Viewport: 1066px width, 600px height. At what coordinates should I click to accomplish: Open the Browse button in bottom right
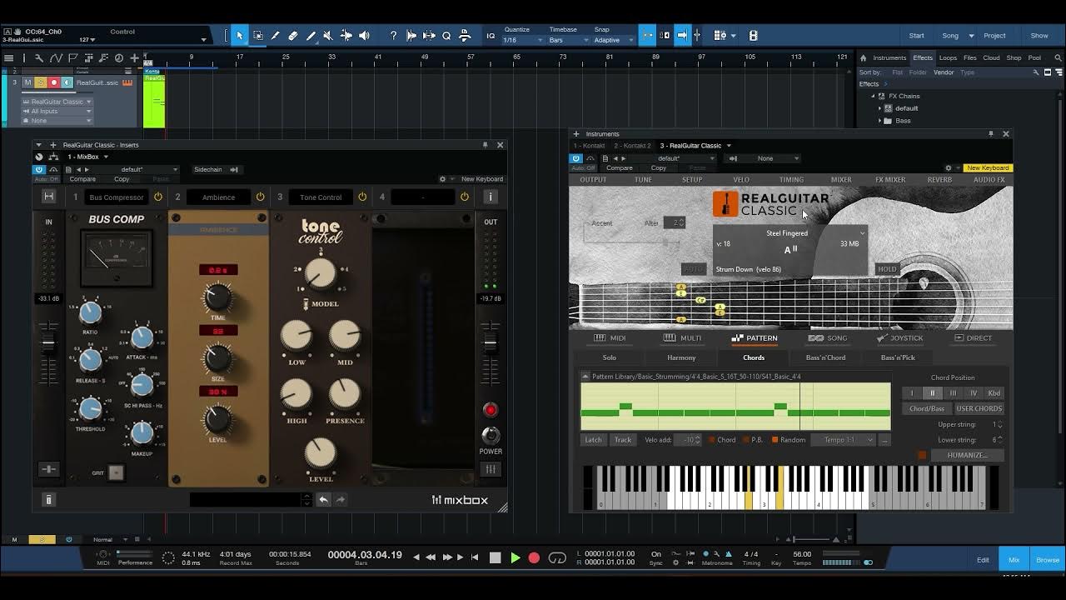click(1048, 559)
